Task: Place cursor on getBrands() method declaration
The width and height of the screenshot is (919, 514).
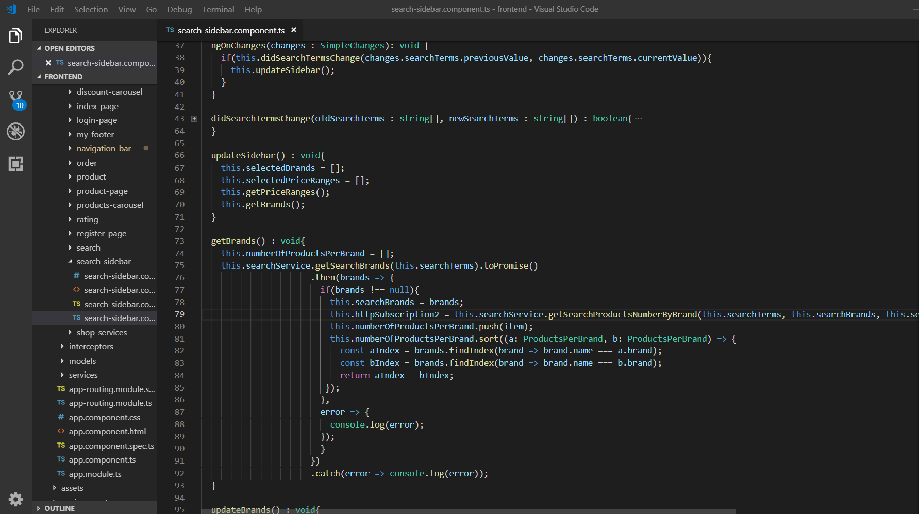Action: pos(258,241)
